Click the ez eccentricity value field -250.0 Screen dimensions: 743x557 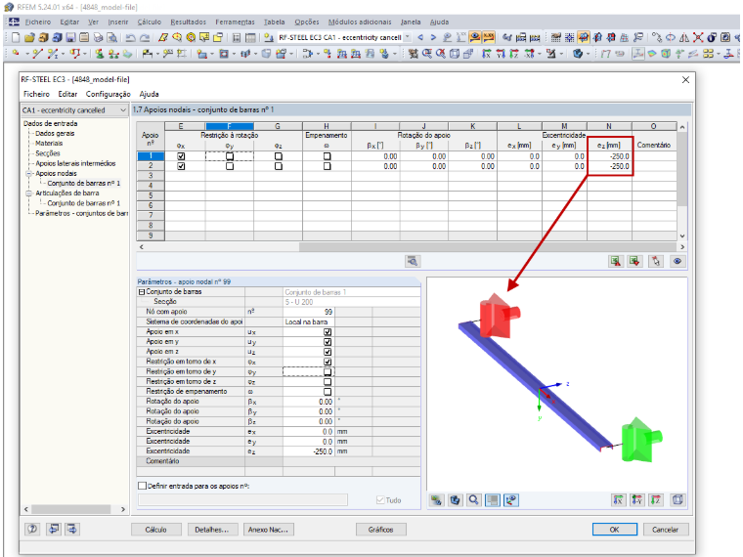coord(310,451)
